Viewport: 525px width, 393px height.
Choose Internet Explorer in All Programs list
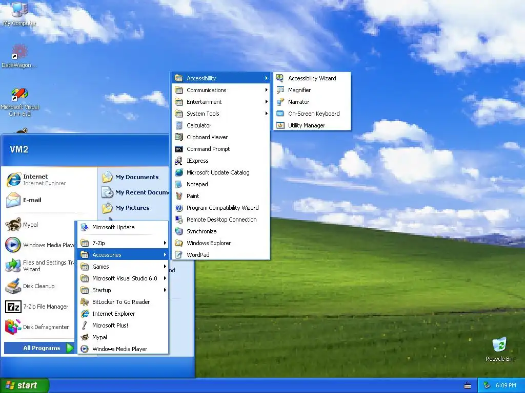click(x=123, y=314)
